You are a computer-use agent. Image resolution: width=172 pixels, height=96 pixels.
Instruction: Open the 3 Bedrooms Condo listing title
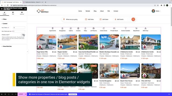[147, 52]
